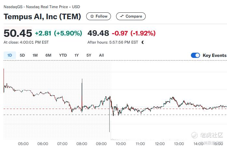Switch to the 5D range
This screenshot has height=148, width=227.
22,55
